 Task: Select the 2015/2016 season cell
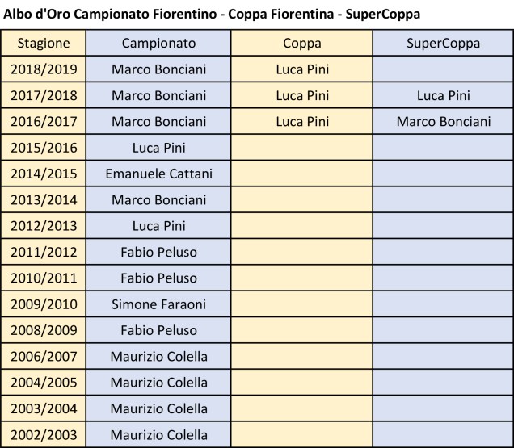click(x=44, y=148)
